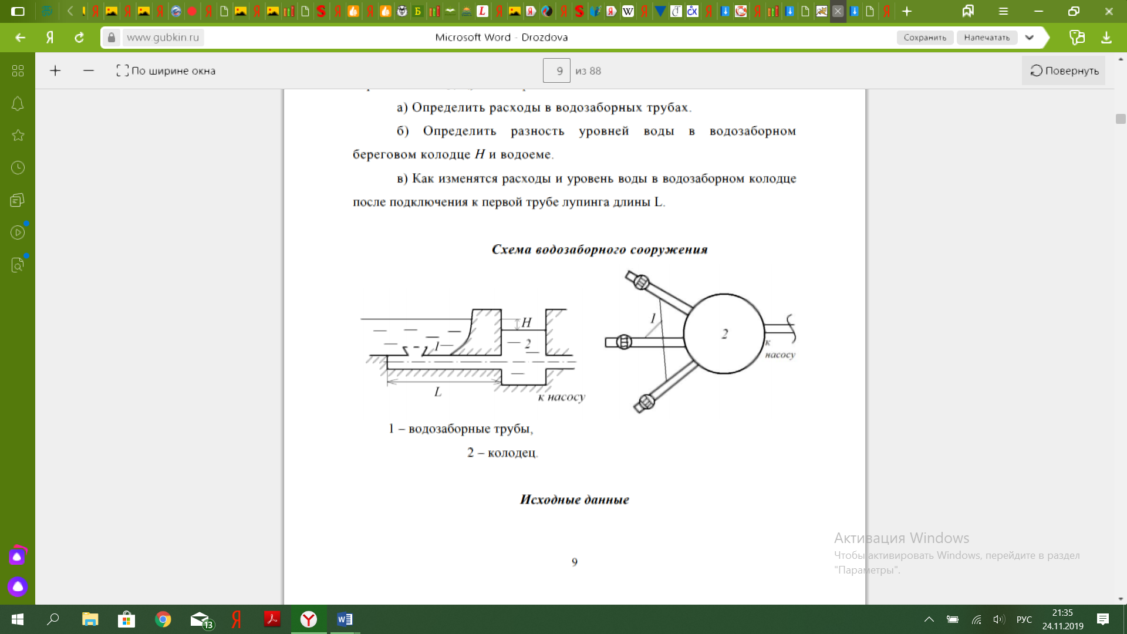Click the Alice assistant icon in sidebar
This screenshot has height=634, width=1127.
(x=18, y=586)
